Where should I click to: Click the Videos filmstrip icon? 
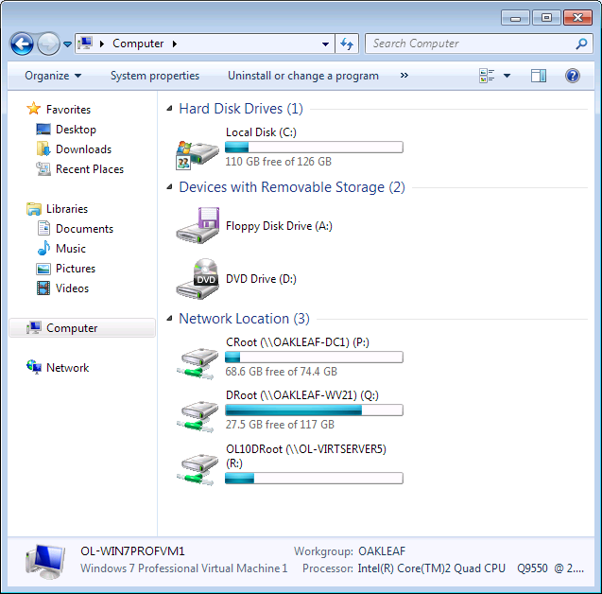coord(43,288)
